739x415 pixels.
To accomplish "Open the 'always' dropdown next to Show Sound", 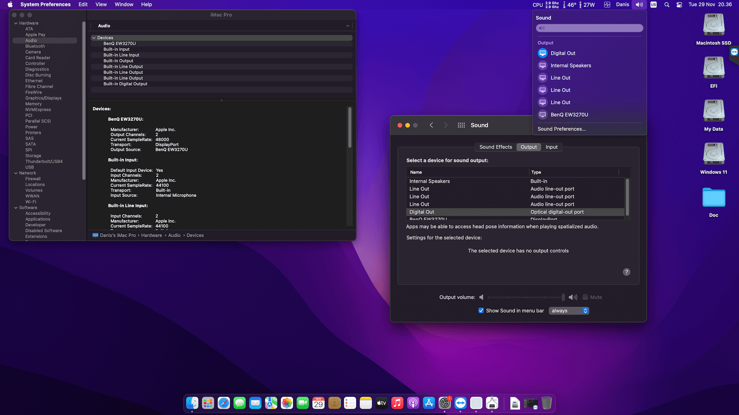I will click(568, 310).
